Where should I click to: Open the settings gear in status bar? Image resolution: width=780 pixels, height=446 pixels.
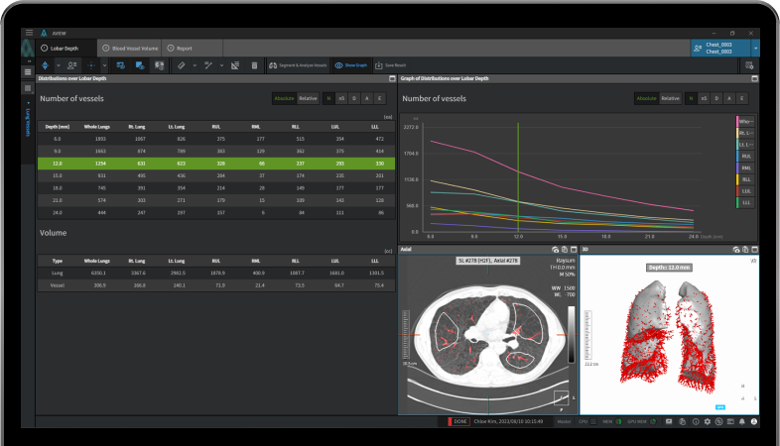click(x=707, y=422)
